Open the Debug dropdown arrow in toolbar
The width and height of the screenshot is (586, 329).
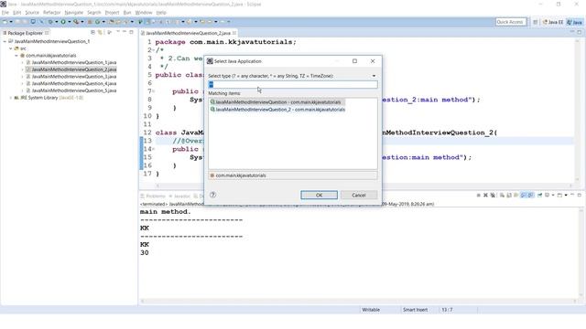tap(57, 22)
